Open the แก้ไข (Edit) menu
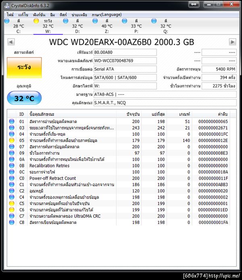 point(23,15)
